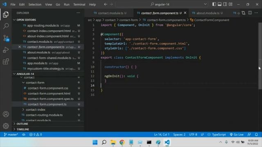The height and width of the screenshot is (147, 262).
Task: Open contact-form.component.css file
Action: pos(48,88)
